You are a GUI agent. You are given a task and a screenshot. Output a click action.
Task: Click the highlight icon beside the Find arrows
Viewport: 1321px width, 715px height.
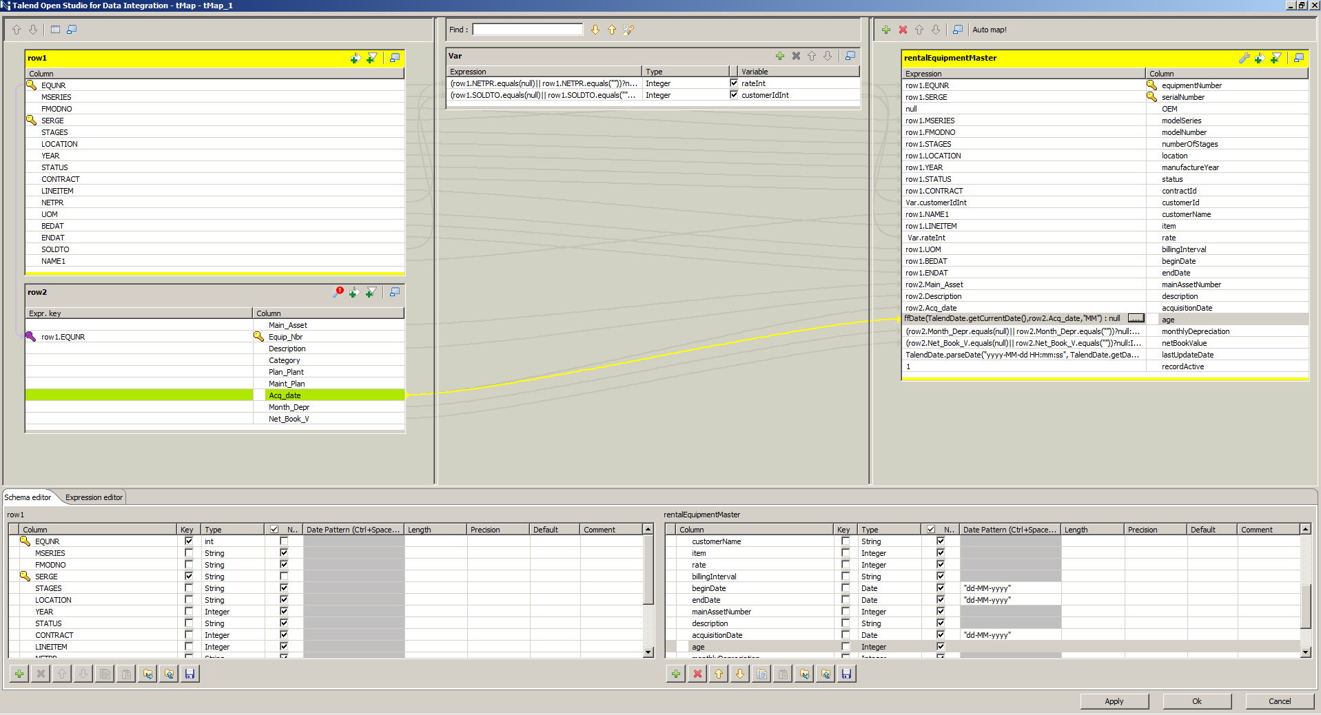[x=628, y=30]
